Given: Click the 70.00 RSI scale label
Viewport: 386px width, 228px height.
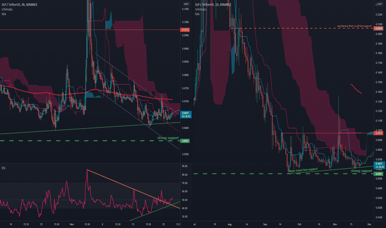Looking at the screenshot, I should pos(185,183).
